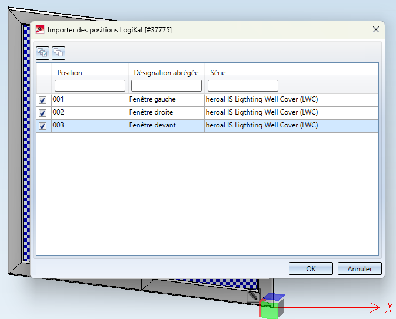Sort by the Position column header
Screen dimensions: 396x319
69,73
